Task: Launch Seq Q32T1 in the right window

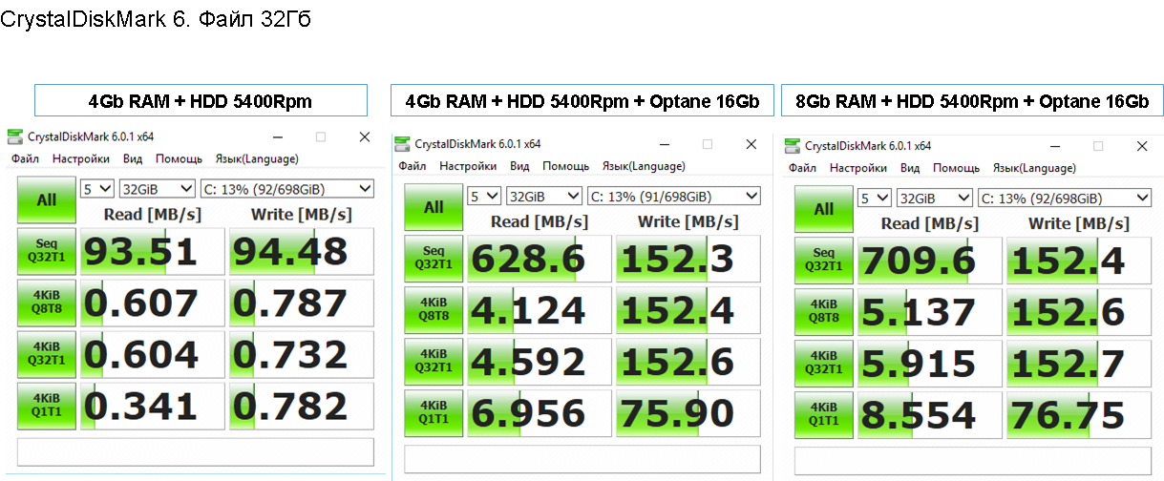Action: [x=824, y=260]
